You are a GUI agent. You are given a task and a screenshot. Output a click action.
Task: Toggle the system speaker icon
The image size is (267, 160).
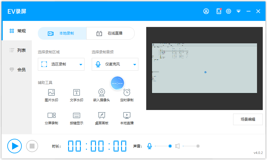point(177,146)
